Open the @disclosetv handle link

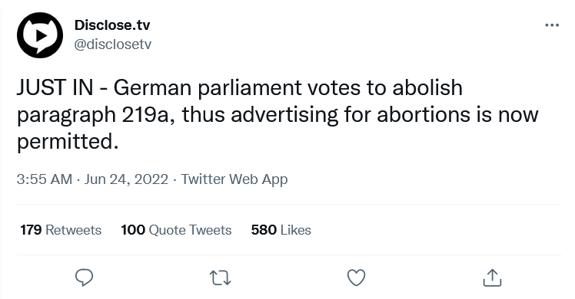(112, 44)
